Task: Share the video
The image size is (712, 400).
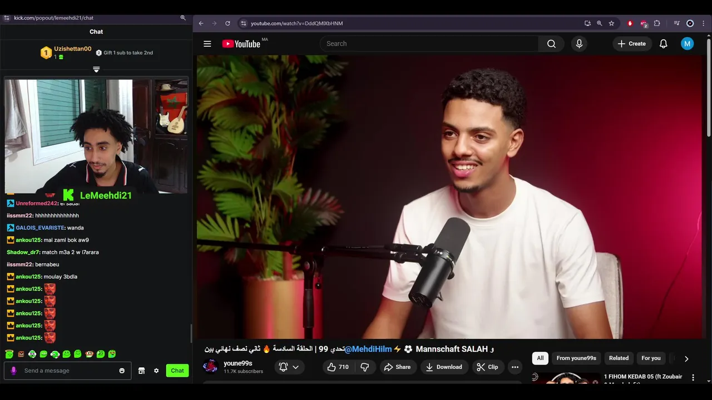Action: (x=397, y=367)
